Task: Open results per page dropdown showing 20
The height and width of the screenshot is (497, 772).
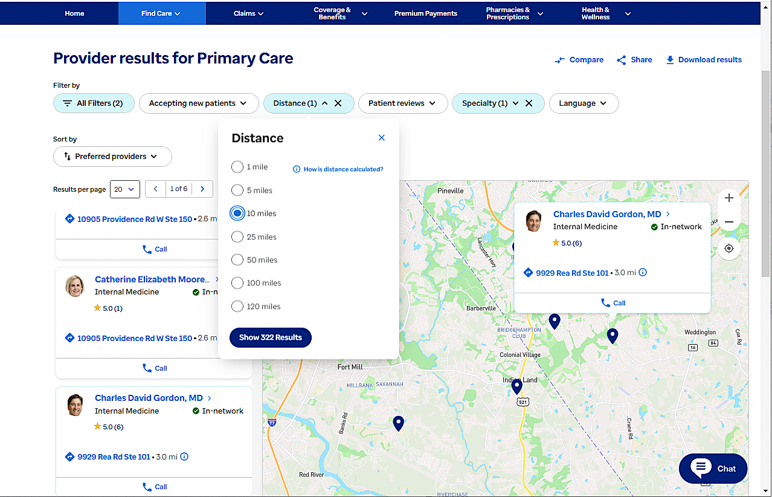Action: click(x=125, y=189)
